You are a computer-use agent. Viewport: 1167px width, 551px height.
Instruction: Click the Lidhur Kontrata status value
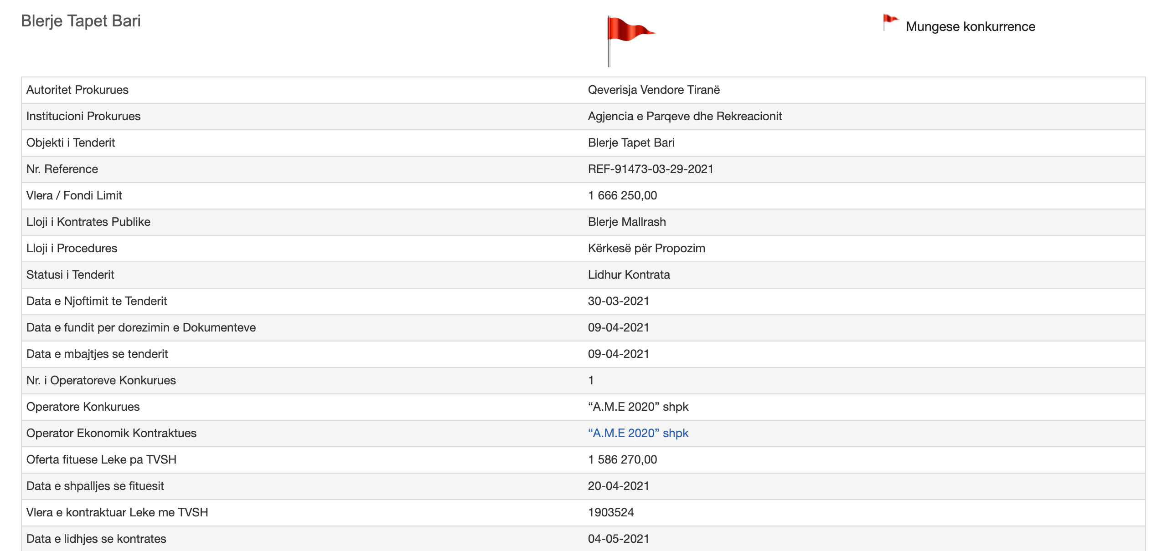[x=629, y=275]
